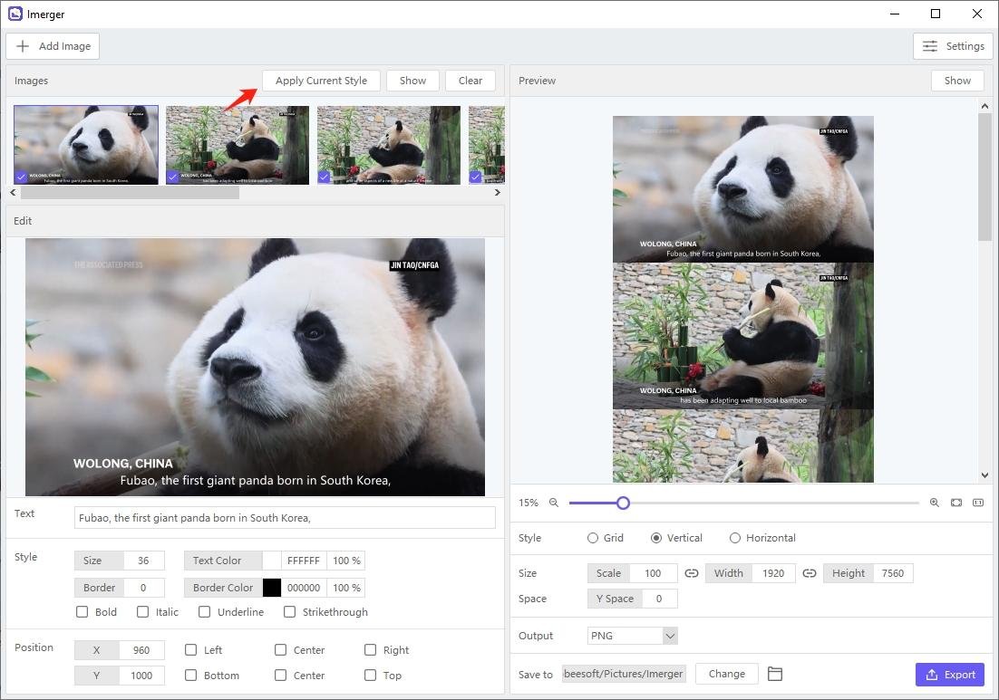Uncheck the second thumbnail checkmark
This screenshot has width=999, height=700.
[172, 177]
